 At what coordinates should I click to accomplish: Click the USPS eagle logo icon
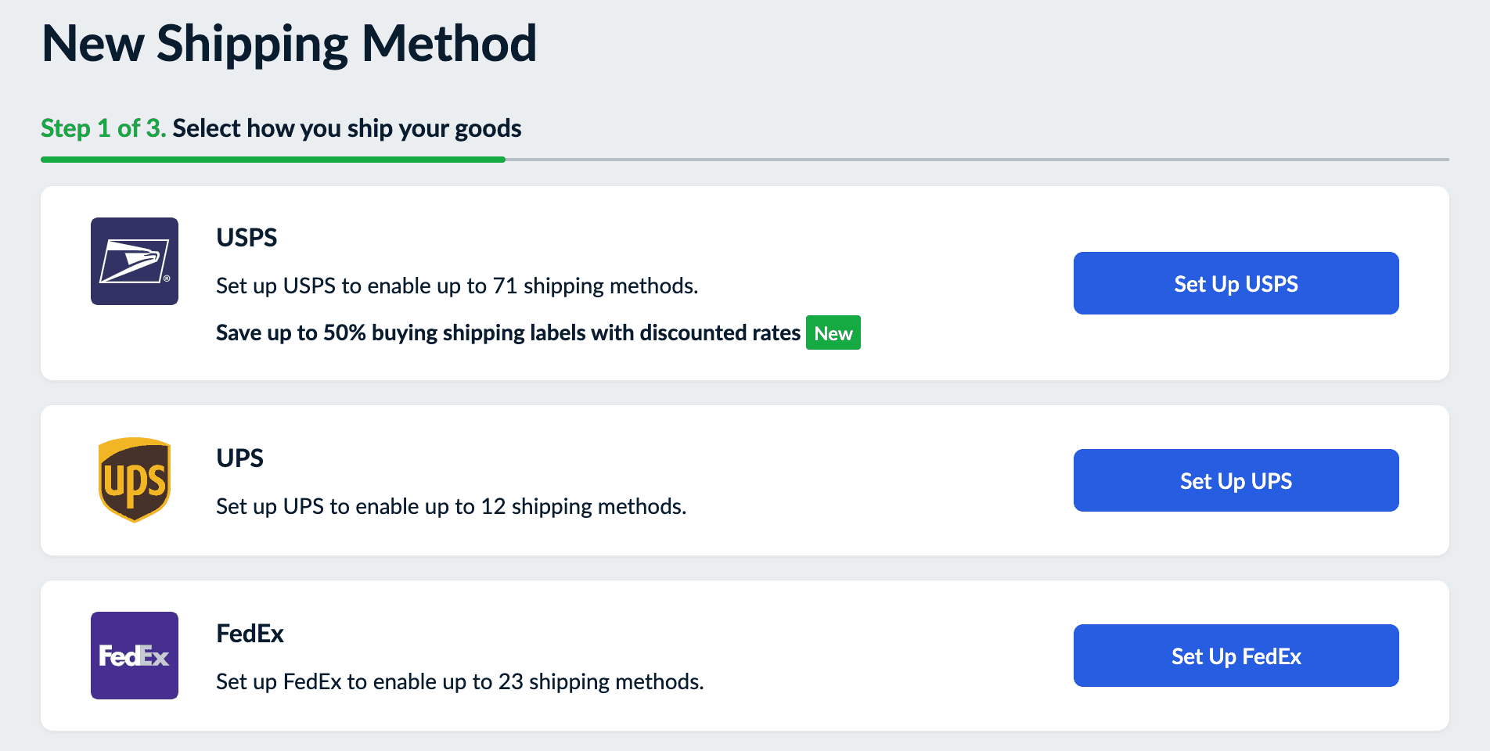(135, 261)
